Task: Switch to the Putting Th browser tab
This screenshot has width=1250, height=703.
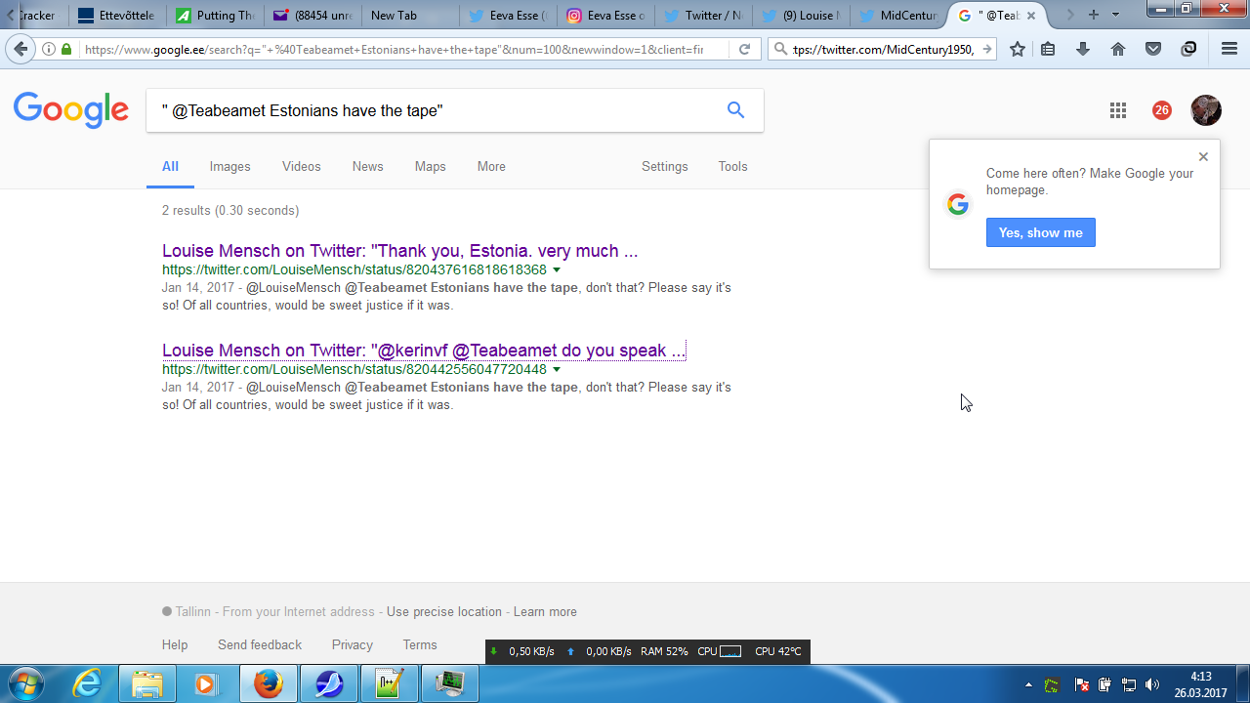Action: click(x=216, y=16)
